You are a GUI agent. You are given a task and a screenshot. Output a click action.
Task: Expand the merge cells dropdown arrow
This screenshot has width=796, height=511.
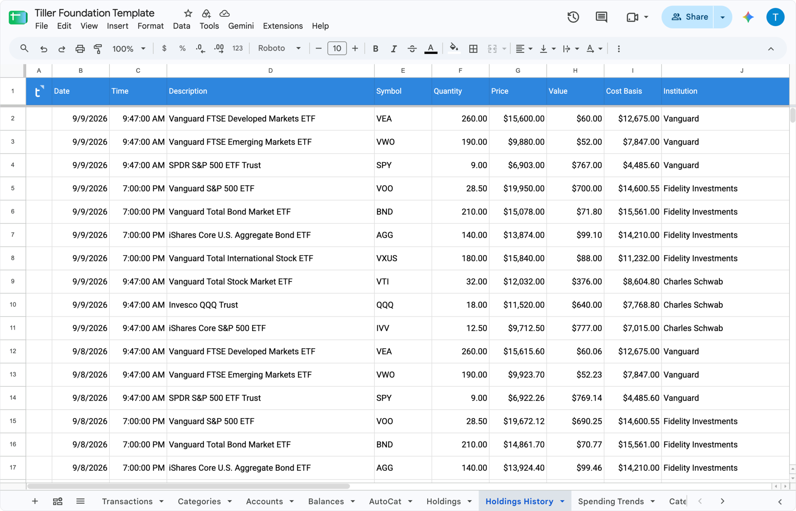click(504, 48)
